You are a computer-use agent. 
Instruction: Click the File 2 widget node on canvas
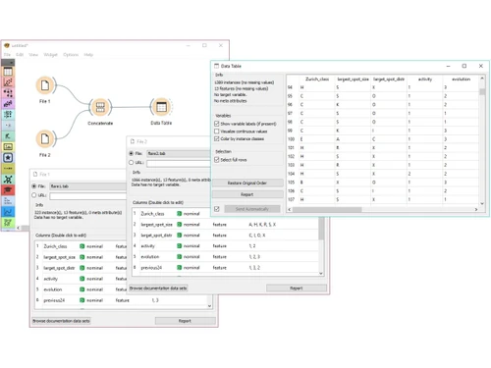point(45,138)
